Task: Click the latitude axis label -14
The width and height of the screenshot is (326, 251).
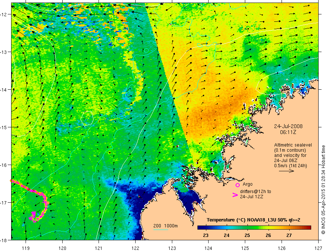Action: pyautogui.click(x=4, y=90)
